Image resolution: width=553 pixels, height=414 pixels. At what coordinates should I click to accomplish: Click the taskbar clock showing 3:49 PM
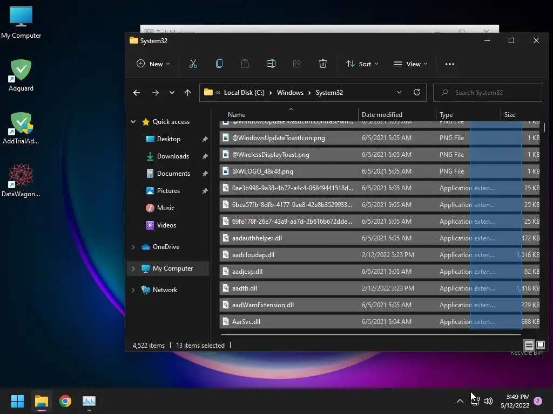(x=515, y=401)
